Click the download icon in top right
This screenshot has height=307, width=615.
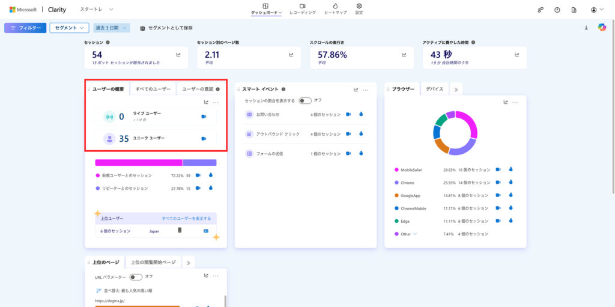tap(586, 28)
